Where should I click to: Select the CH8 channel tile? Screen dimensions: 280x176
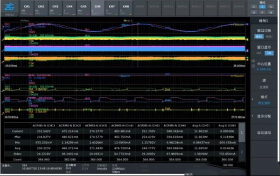(x=126, y=8)
